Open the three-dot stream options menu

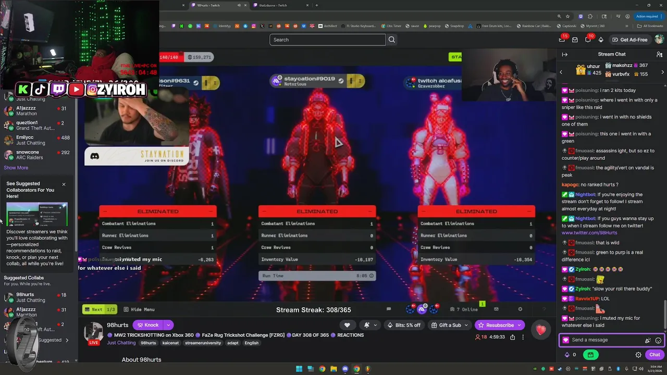pos(523,337)
